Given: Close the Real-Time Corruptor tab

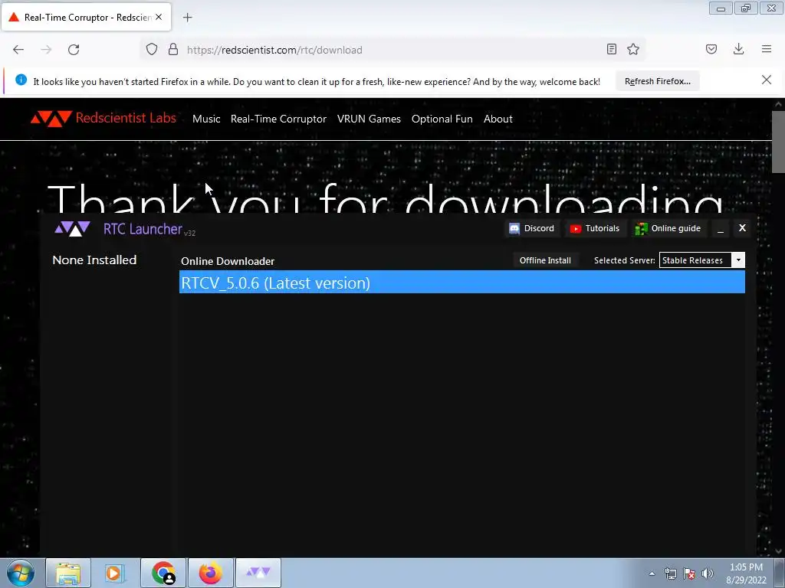Looking at the screenshot, I should click(159, 17).
